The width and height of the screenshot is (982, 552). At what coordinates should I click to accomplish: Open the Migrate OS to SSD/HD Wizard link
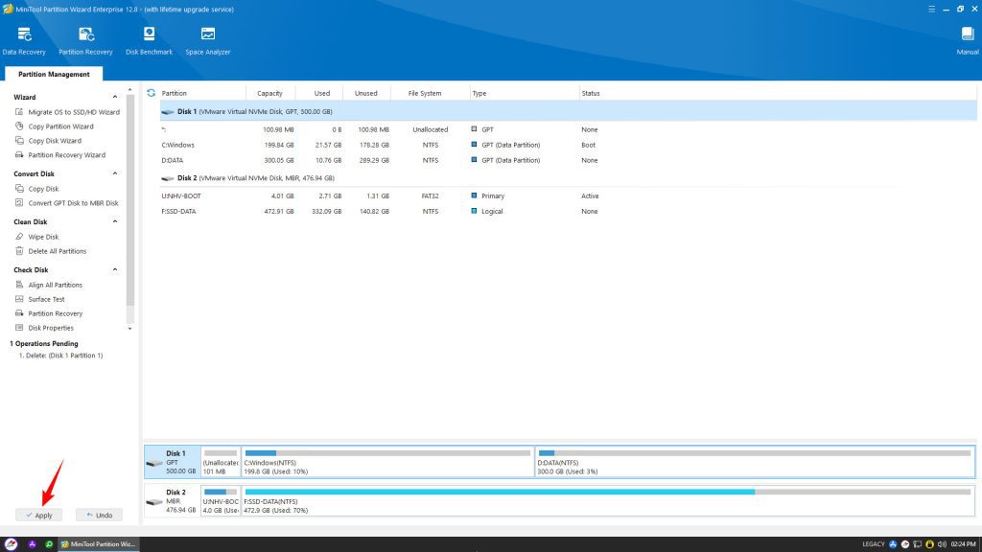(x=74, y=112)
